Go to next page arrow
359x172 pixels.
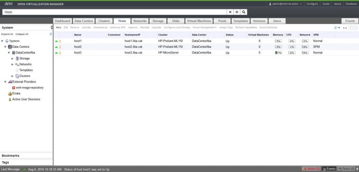click(x=355, y=28)
